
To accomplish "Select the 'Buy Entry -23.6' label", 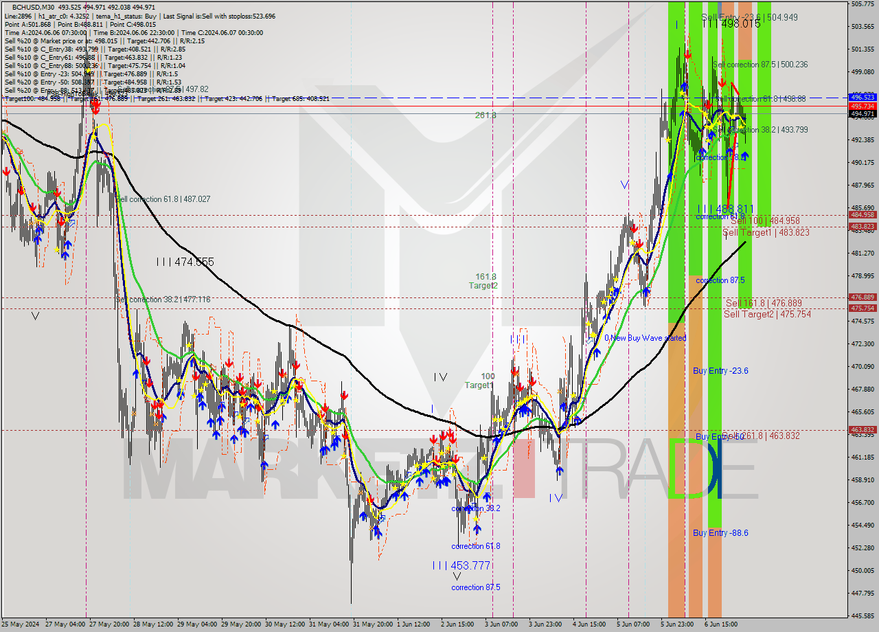I will (x=720, y=371).
